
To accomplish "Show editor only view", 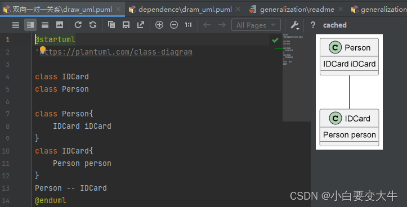I will pos(16,25).
